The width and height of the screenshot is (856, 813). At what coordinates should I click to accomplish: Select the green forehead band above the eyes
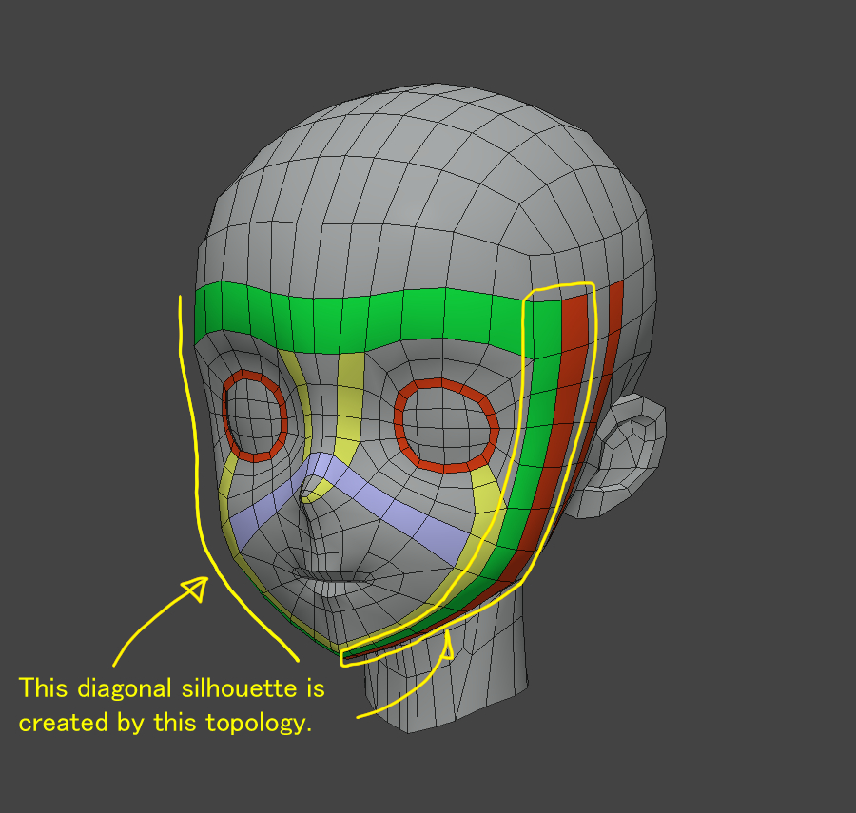361,314
